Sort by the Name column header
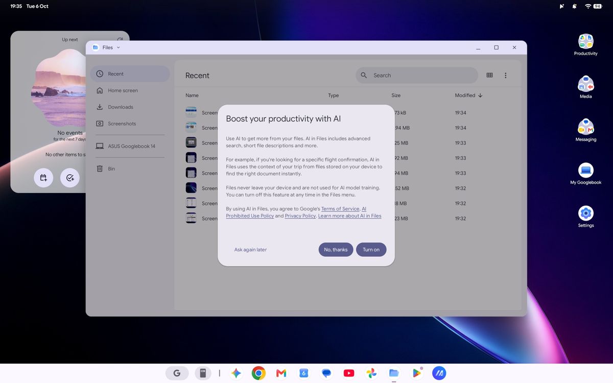Image resolution: width=613 pixels, height=383 pixels. (192, 95)
